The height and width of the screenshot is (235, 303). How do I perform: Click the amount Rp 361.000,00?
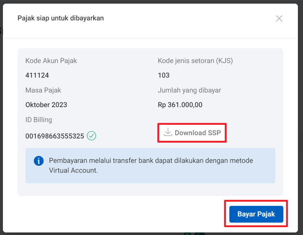click(180, 105)
